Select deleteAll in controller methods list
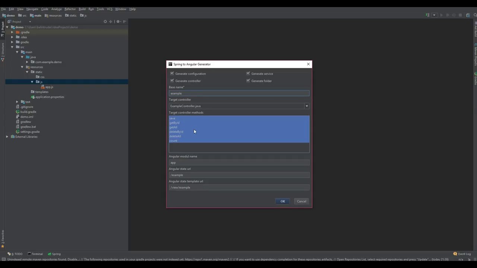Viewport: 477px width, 268px height. [239, 136]
